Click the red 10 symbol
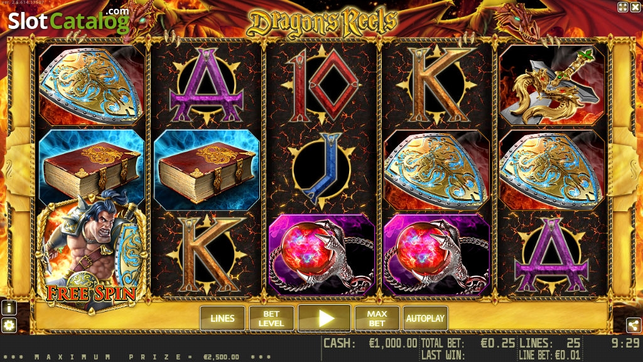 click(321, 85)
